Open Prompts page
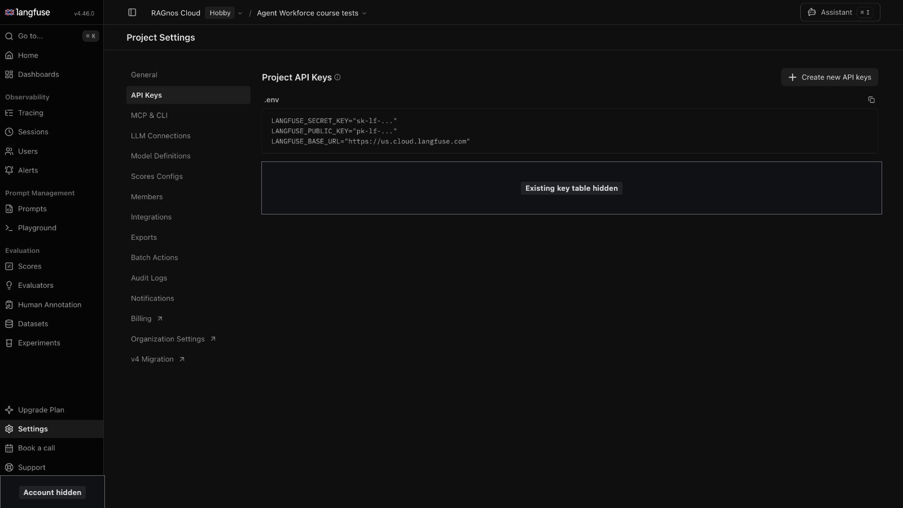 coord(52,209)
